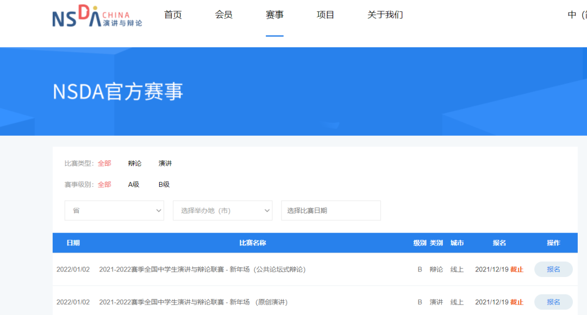Click the 辩论 category cell in first row

coord(436,269)
